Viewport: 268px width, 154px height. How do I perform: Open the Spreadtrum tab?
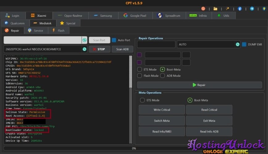(x=169, y=15)
